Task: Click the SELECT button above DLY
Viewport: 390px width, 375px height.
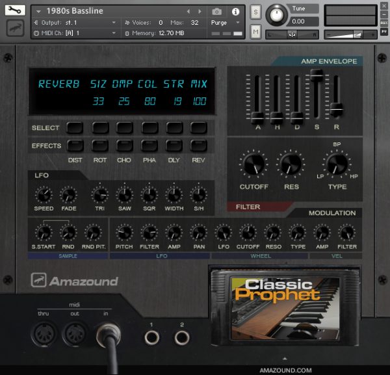Action: (x=174, y=128)
